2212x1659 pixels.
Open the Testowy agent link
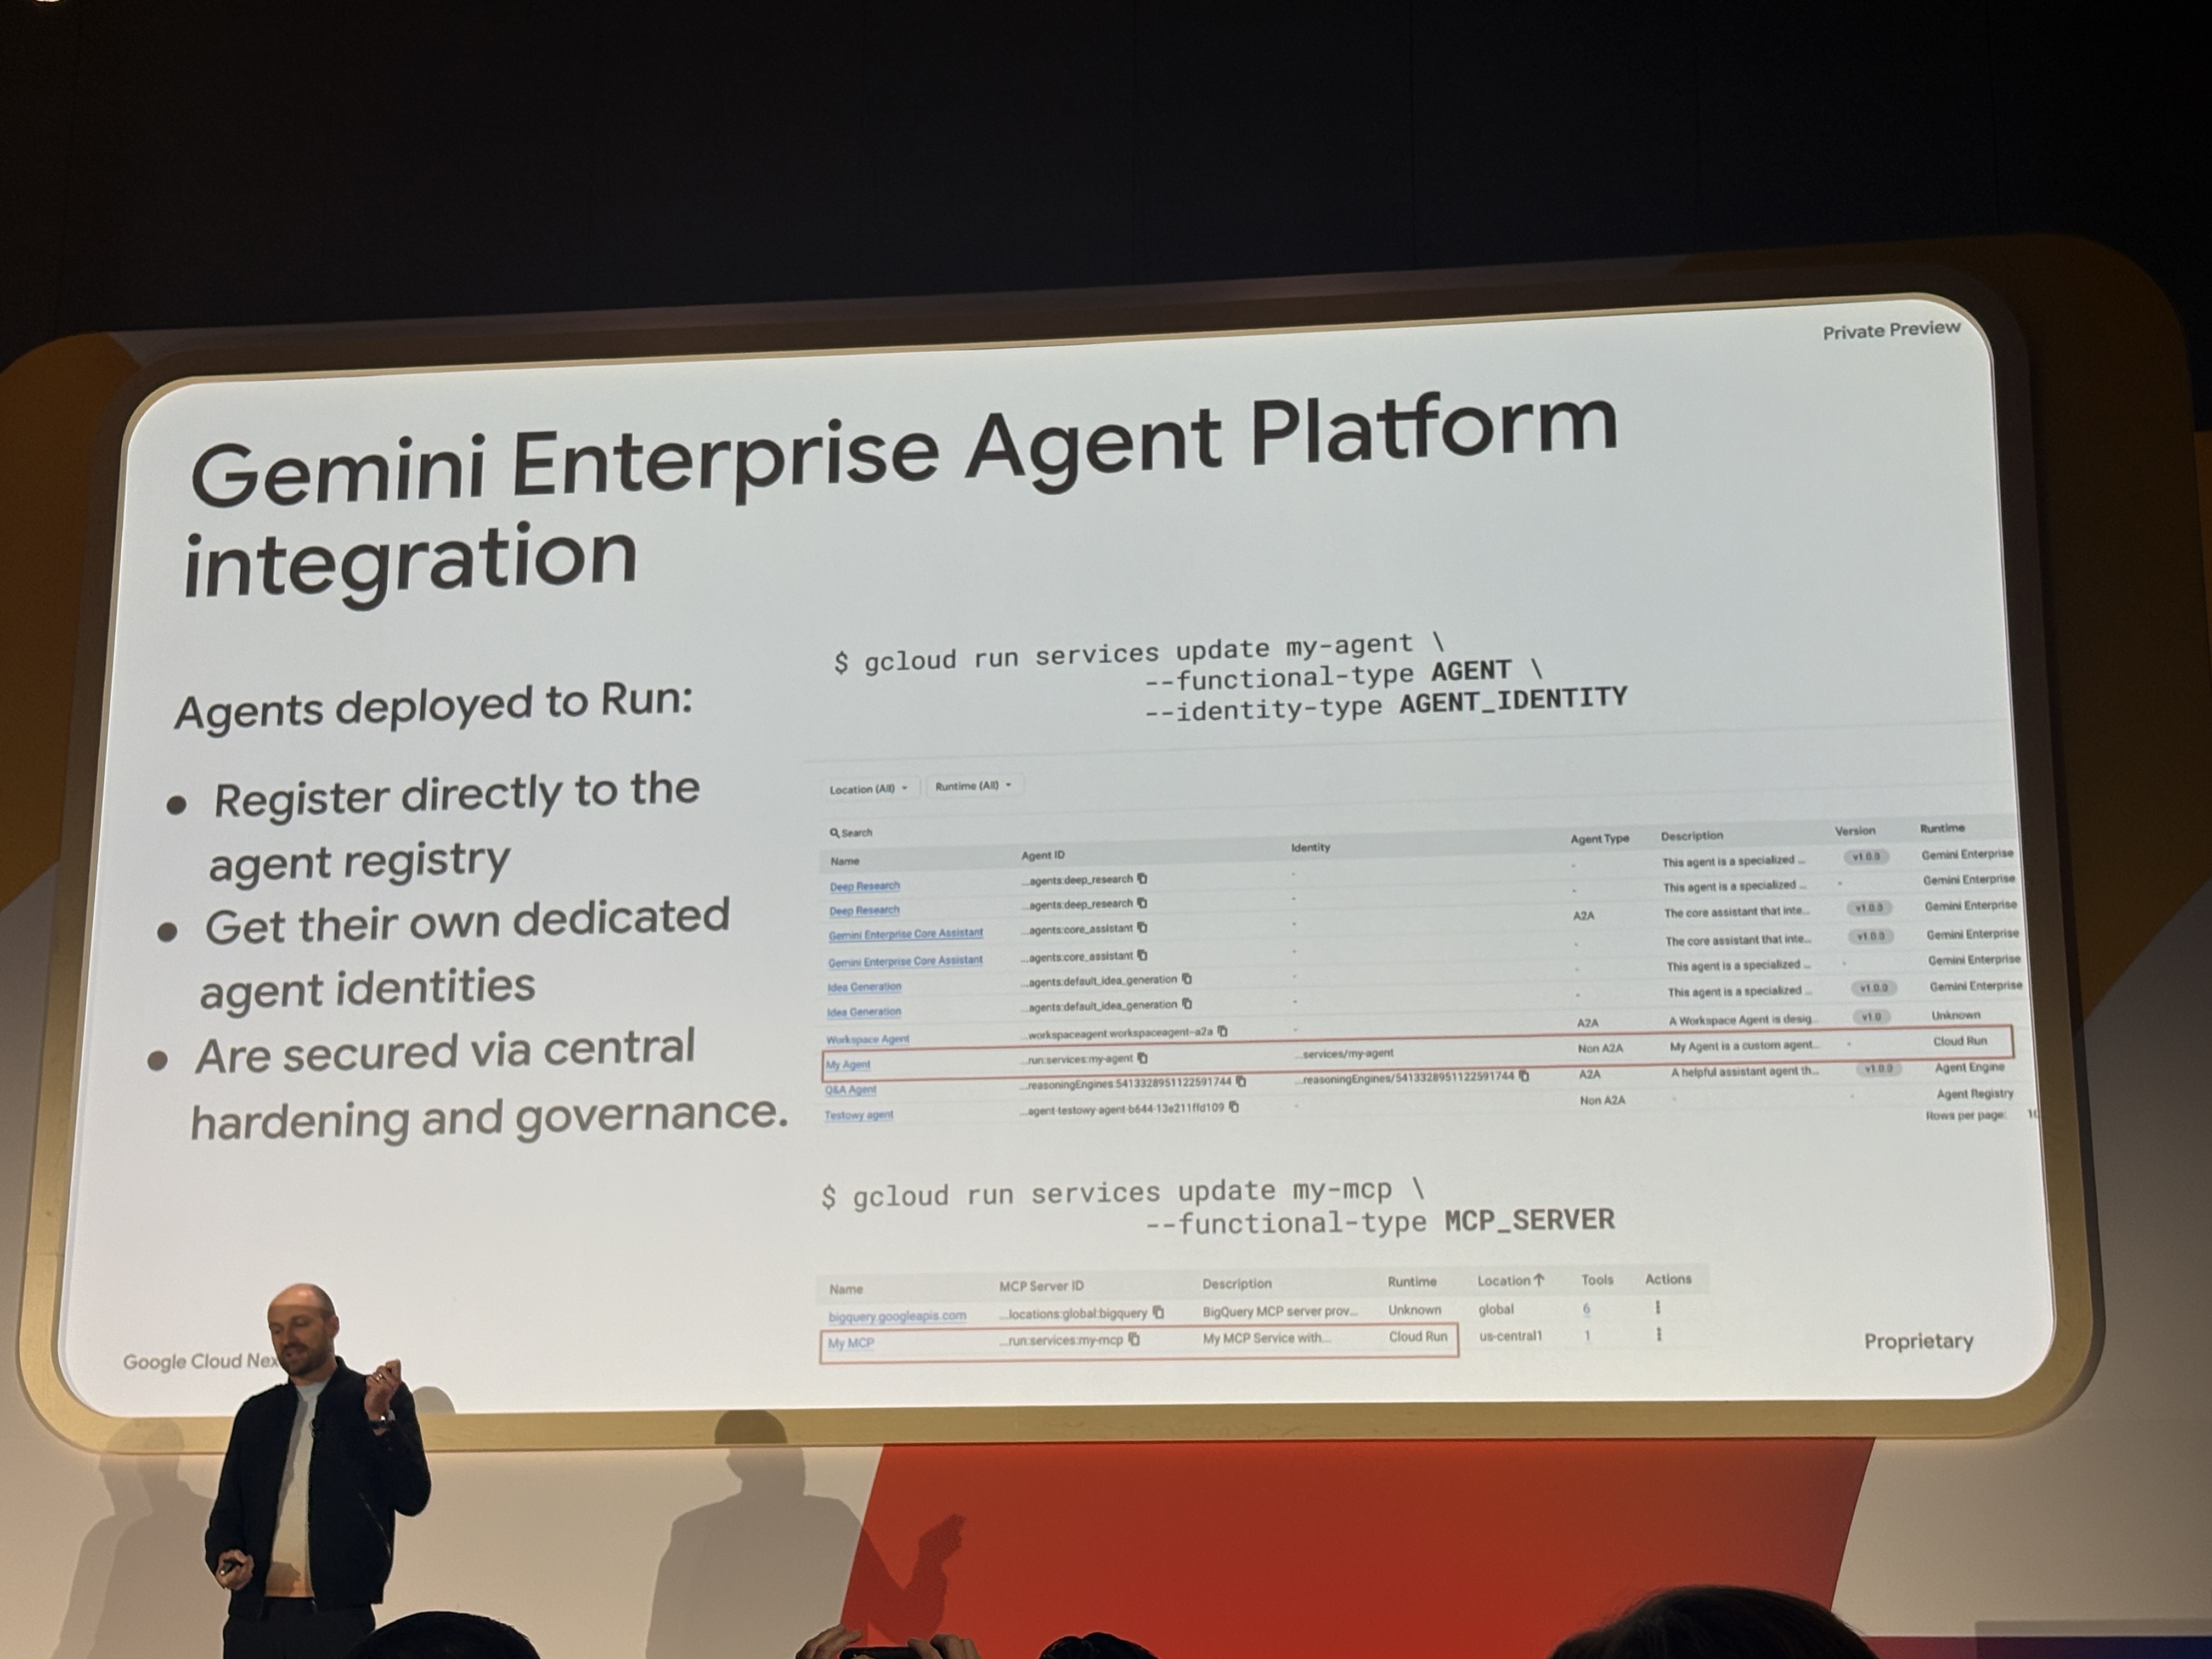858,1115
